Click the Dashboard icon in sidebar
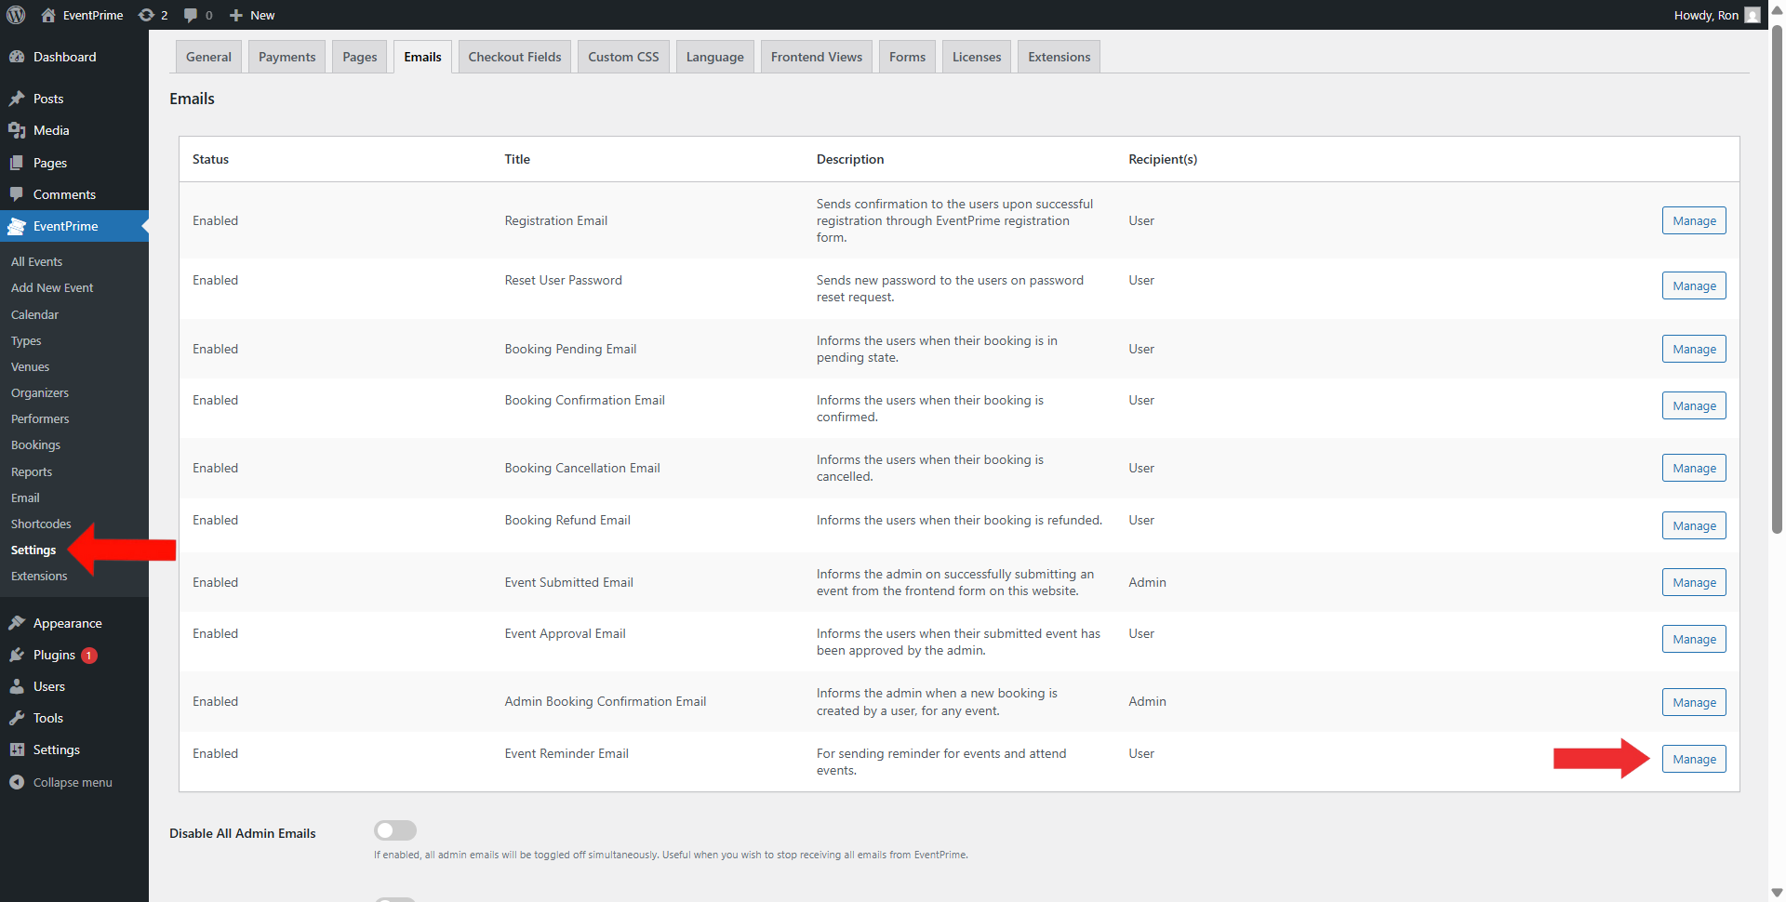Viewport: 1786px width, 902px height. (17, 57)
